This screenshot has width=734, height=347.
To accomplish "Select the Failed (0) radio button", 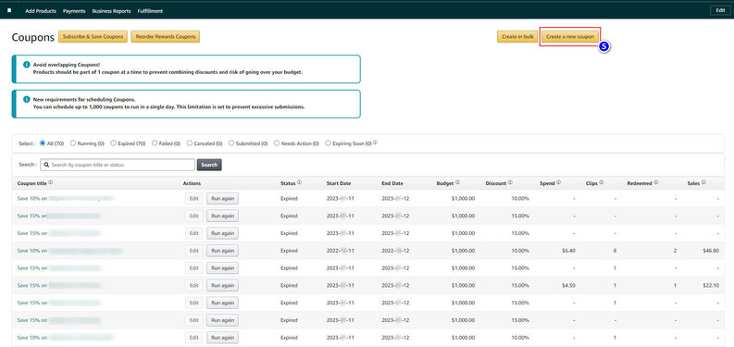I will (x=155, y=143).
